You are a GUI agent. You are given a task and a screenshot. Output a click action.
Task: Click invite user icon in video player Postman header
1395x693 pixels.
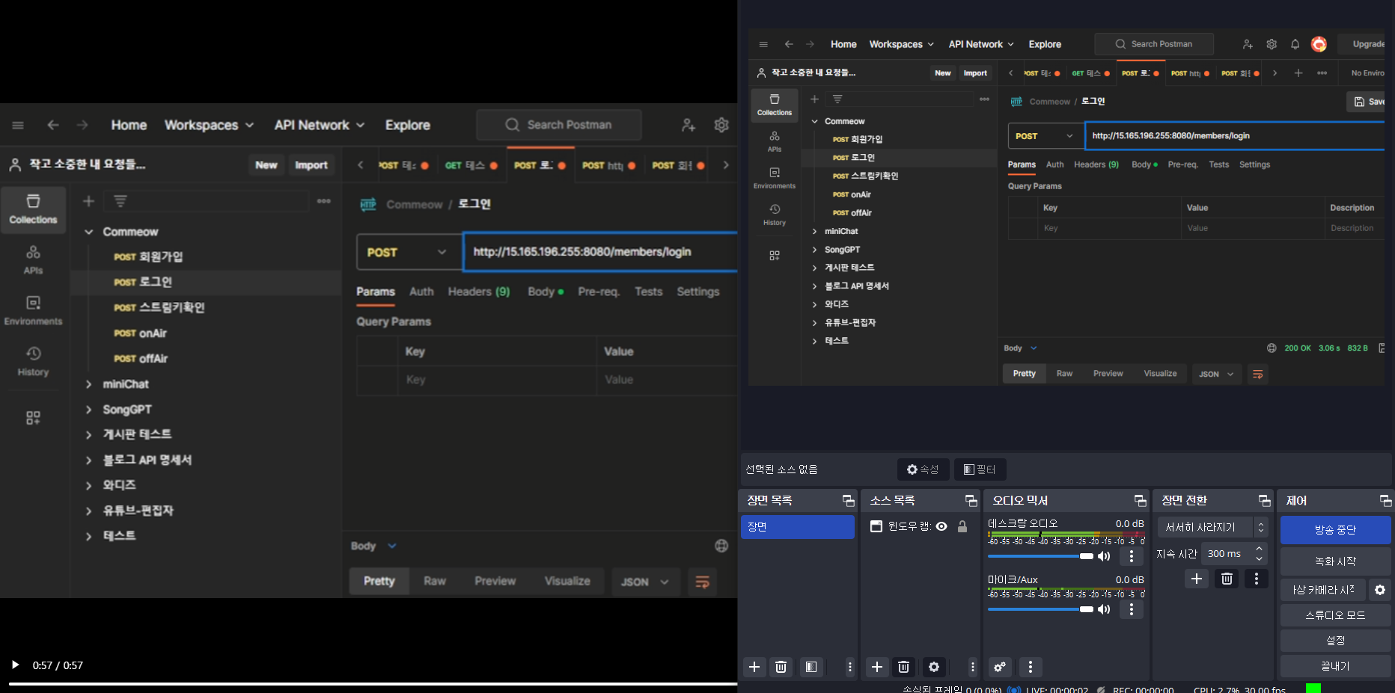(x=689, y=125)
